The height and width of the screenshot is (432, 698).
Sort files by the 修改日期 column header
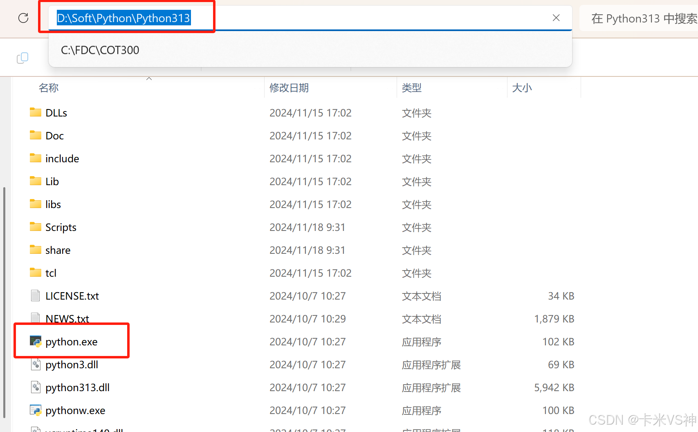(x=289, y=88)
